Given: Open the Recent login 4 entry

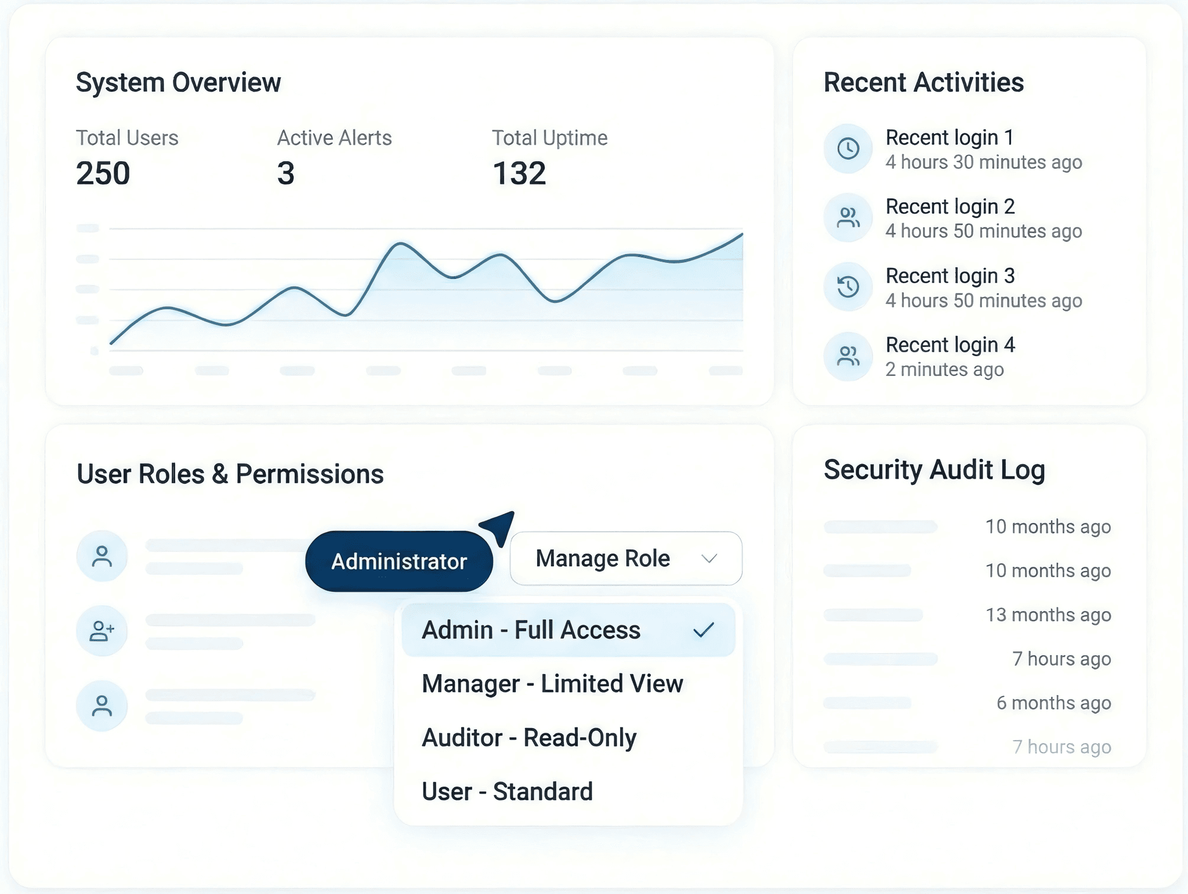Looking at the screenshot, I should tap(950, 345).
